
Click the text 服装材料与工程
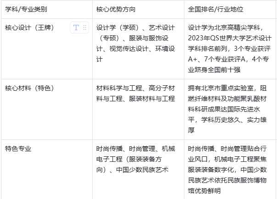(x=153, y=99)
